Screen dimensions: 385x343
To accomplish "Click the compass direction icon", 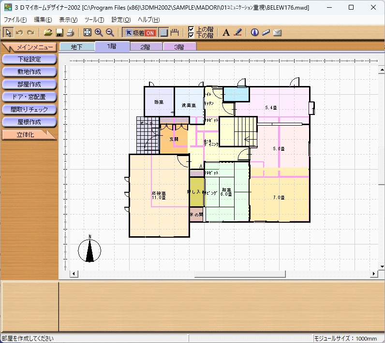I will pos(255,32).
